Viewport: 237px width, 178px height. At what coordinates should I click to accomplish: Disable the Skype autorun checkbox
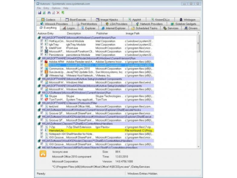click(42, 96)
